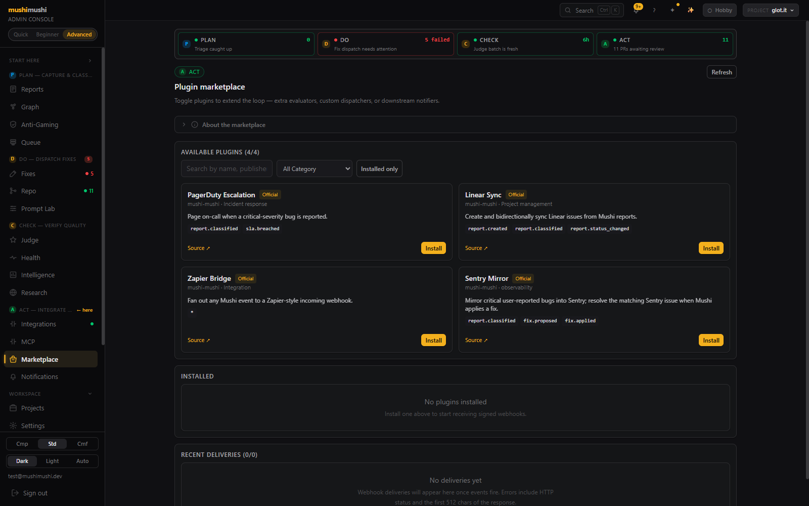
Task: Open the All Category dropdown
Action: click(x=314, y=168)
